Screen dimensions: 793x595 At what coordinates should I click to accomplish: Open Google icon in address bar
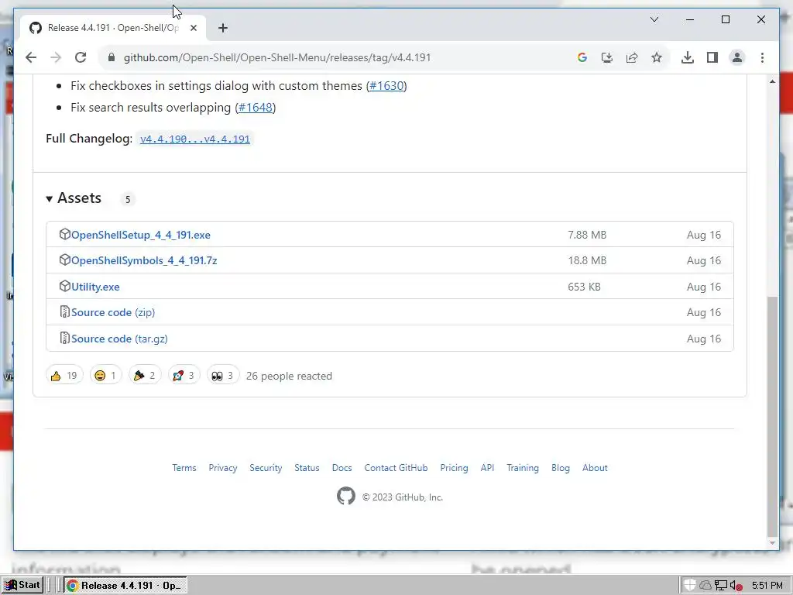point(582,57)
